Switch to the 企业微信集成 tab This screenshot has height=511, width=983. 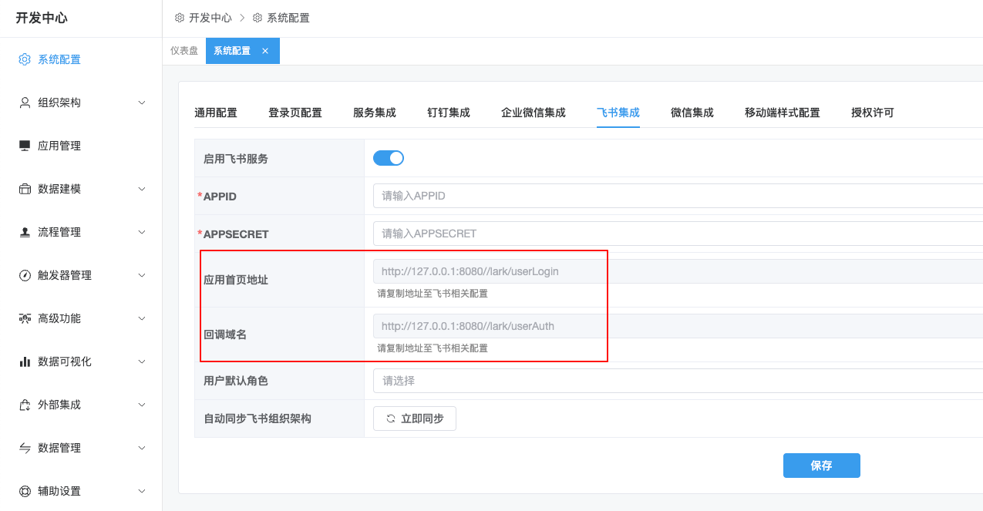pyautogui.click(x=533, y=113)
